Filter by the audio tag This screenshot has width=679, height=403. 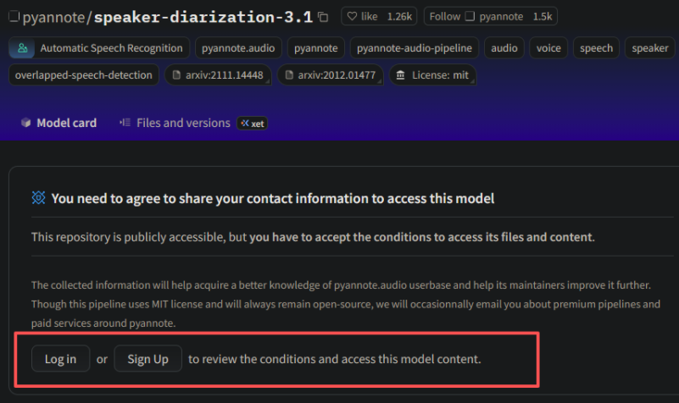[x=504, y=48]
